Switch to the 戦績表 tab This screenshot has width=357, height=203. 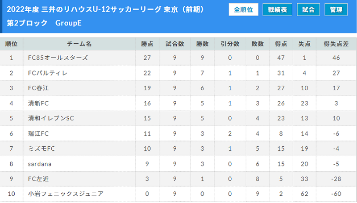coord(277,9)
